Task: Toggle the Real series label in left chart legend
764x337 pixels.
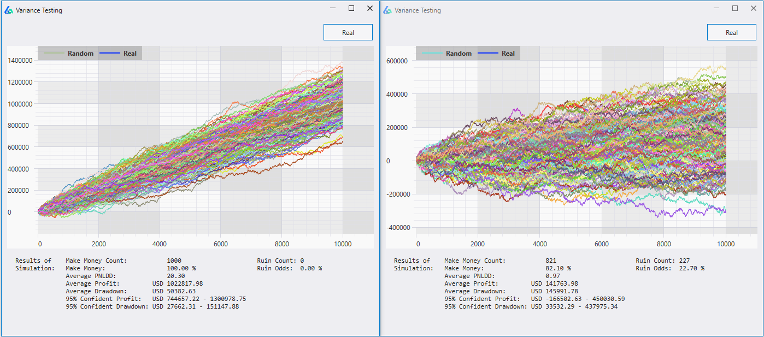Action: click(130, 54)
